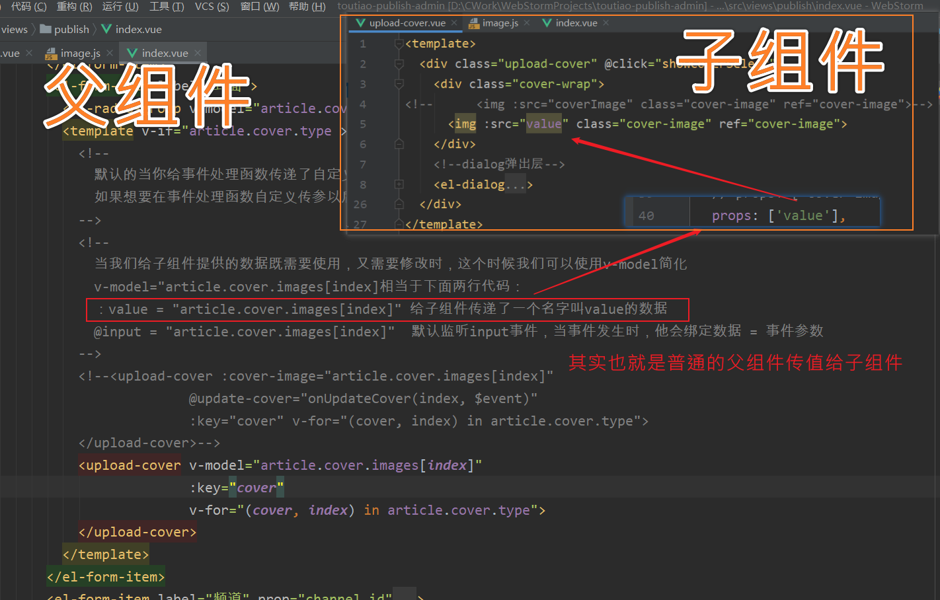This screenshot has width=940, height=600.
Task: Select the views breadcrumb in navigation bar
Action: point(14,29)
